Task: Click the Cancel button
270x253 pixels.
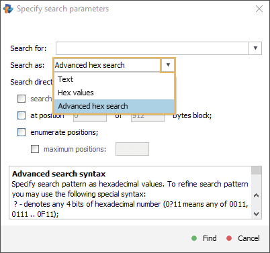Action: point(243,238)
